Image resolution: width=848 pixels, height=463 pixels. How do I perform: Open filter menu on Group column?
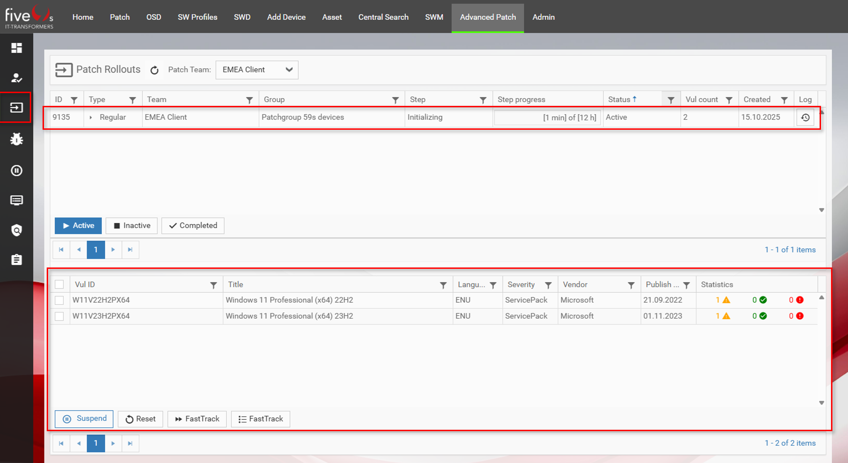click(395, 100)
